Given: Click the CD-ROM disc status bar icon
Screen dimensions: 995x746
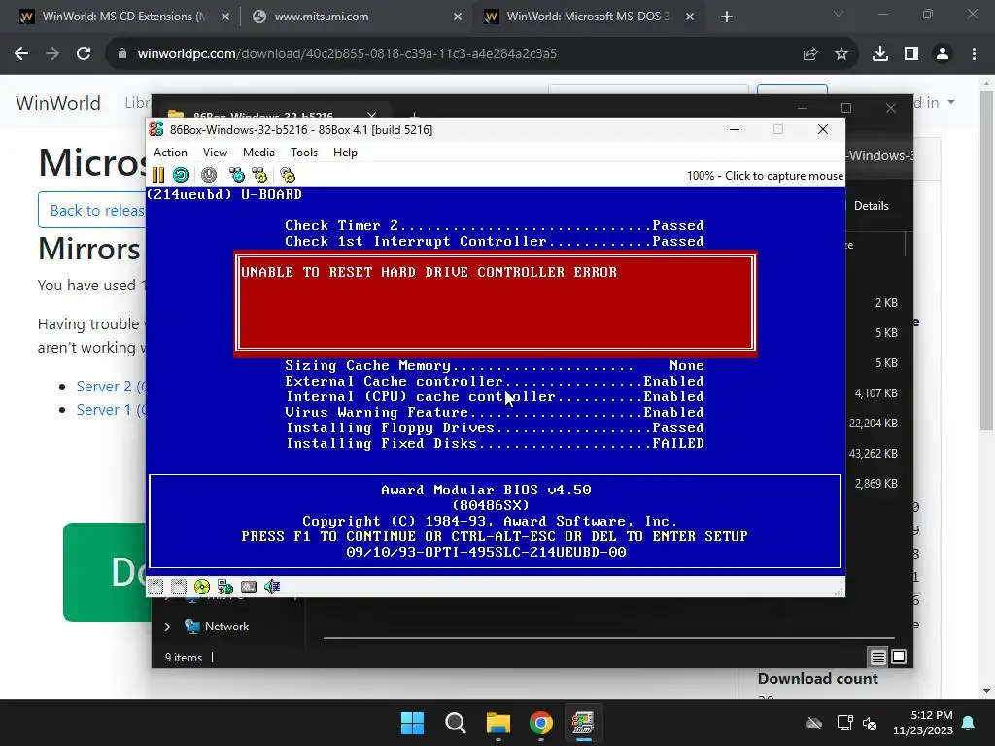Looking at the screenshot, I should pos(202,587).
